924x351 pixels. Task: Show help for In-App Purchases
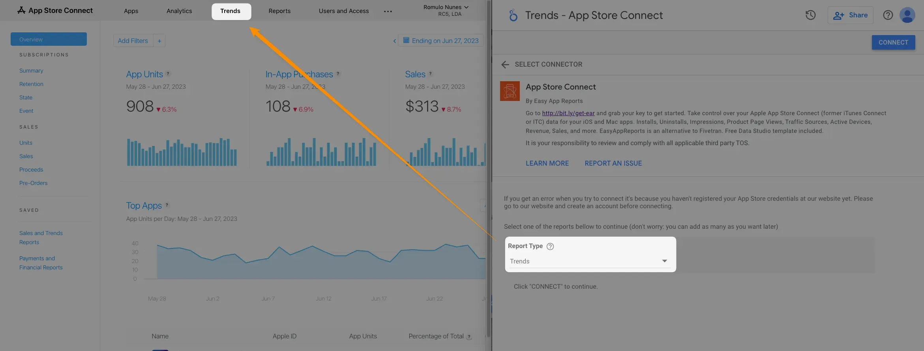[x=338, y=73]
